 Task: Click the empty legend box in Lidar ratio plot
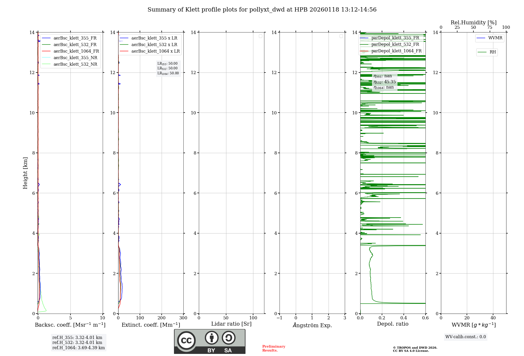point(260,36)
